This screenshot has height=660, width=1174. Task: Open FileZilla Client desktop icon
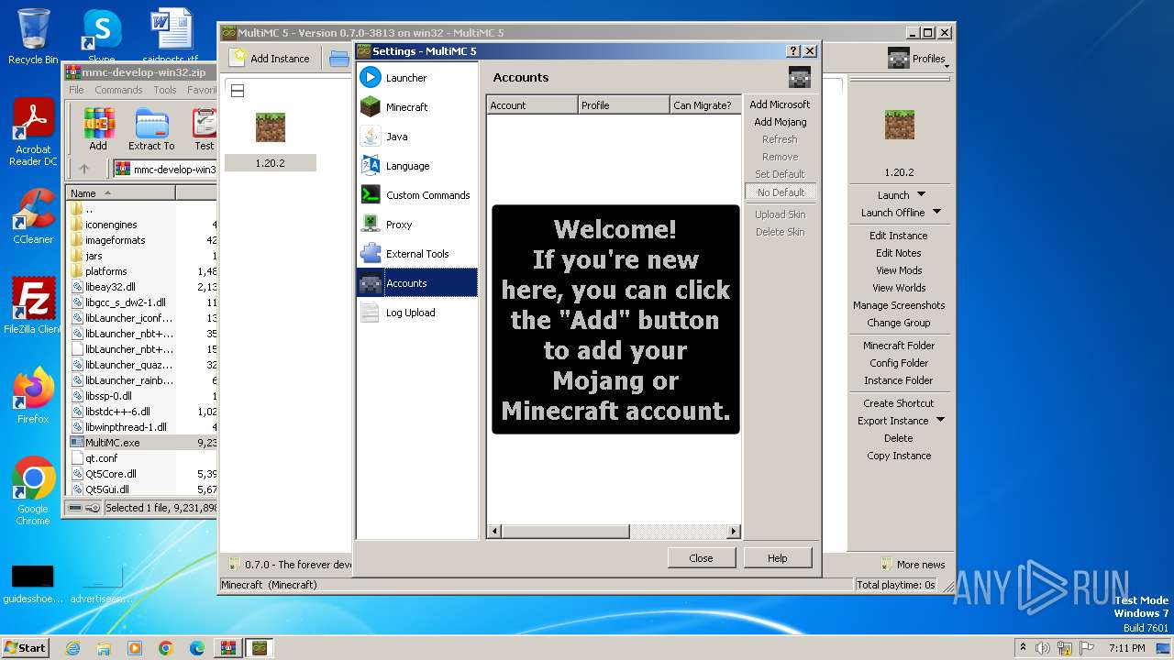point(33,306)
